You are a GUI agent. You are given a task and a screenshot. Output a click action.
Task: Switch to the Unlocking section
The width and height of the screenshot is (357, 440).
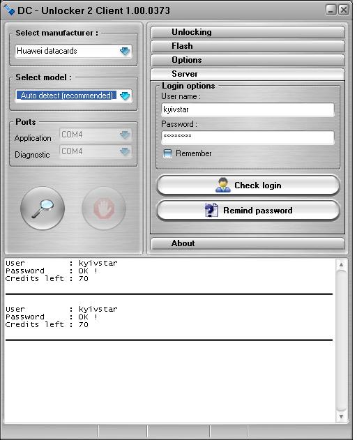tap(248, 32)
